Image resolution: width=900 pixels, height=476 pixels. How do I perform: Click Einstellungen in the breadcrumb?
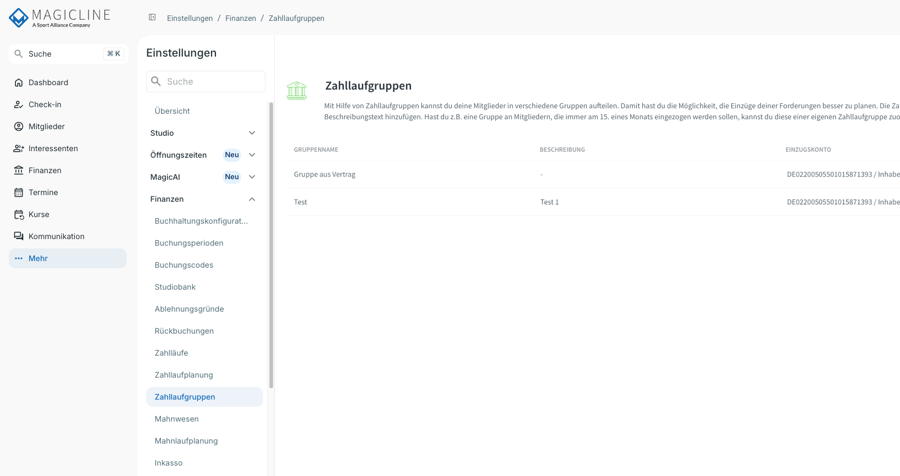(x=190, y=18)
